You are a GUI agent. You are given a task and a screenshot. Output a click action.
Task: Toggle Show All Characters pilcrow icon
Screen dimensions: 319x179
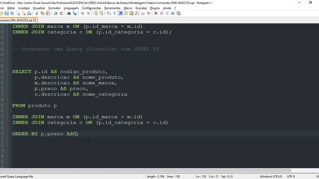click(114, 13)
